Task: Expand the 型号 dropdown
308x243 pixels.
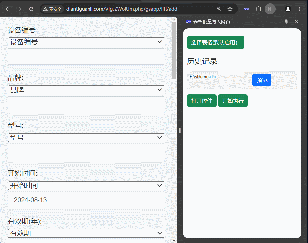Action: 86,137
